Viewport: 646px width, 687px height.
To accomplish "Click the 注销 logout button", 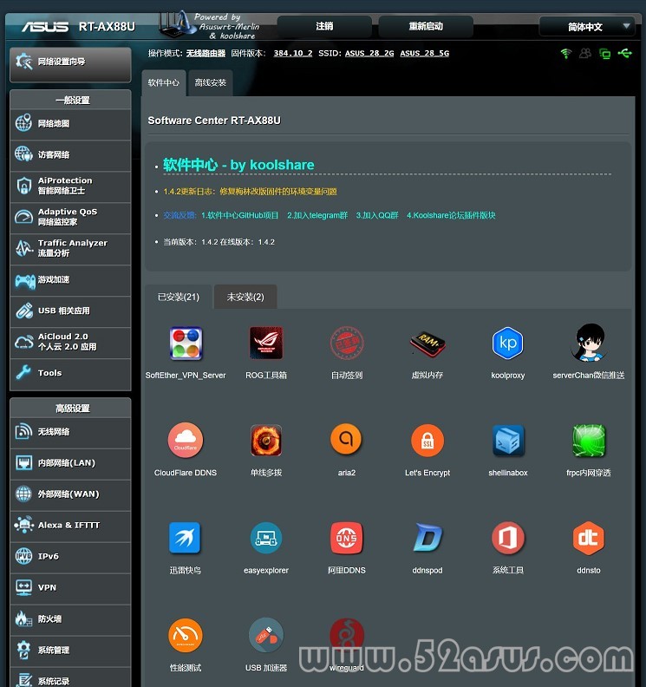I will click(324, 26).
